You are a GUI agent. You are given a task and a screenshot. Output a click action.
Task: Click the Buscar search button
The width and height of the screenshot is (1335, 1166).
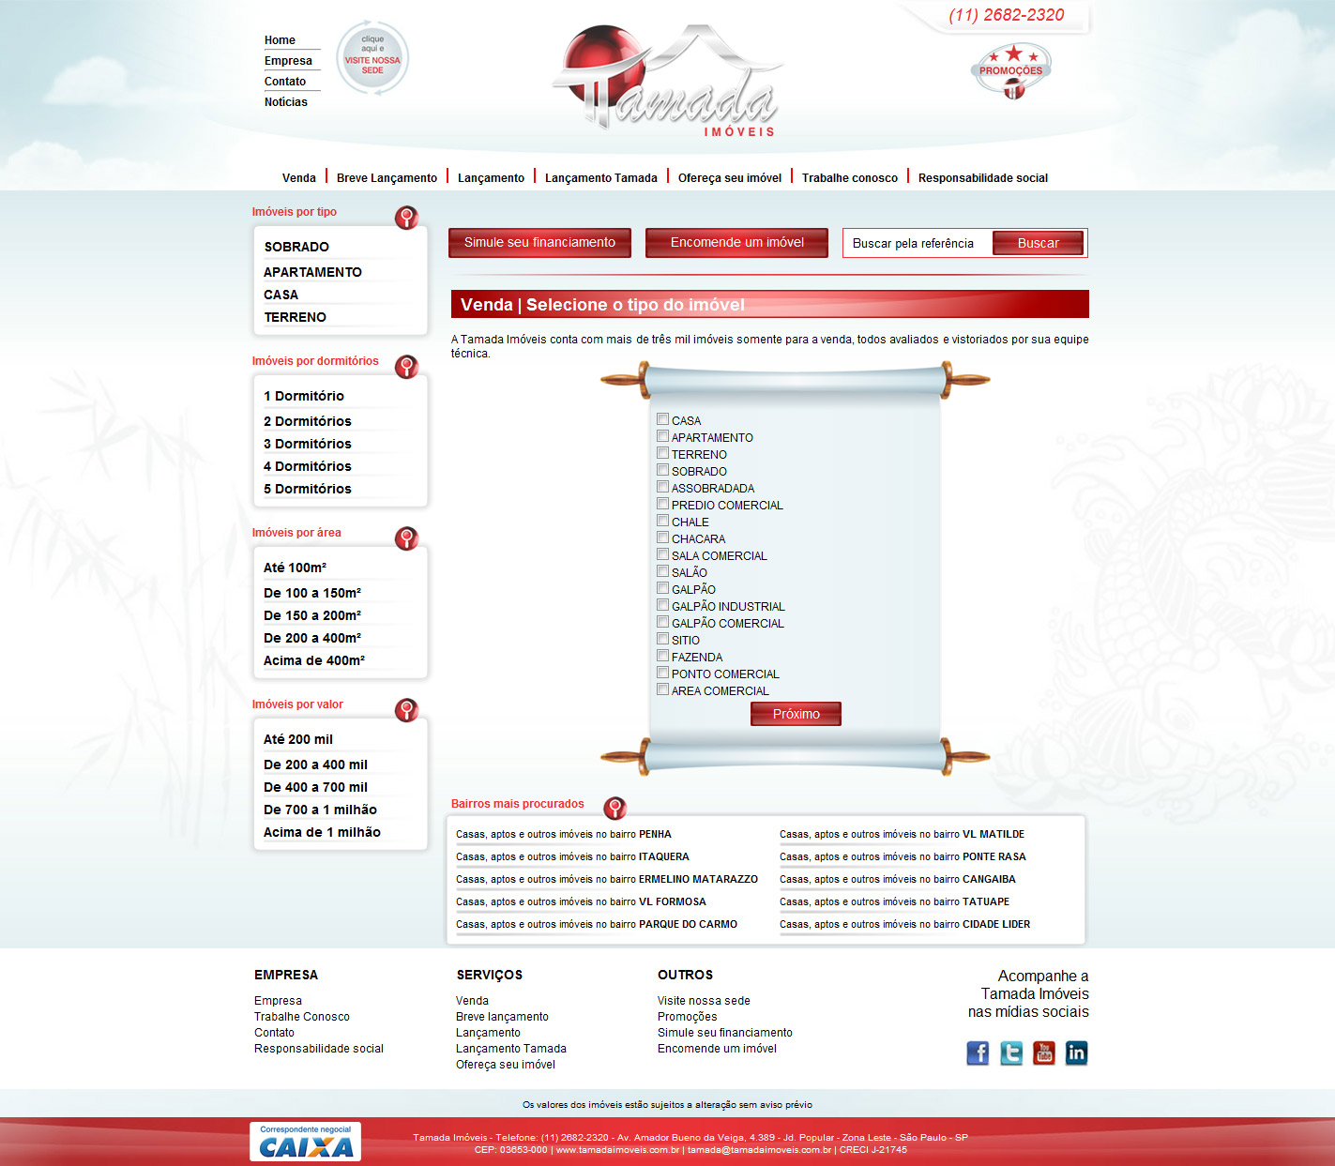coord(1038,243)
